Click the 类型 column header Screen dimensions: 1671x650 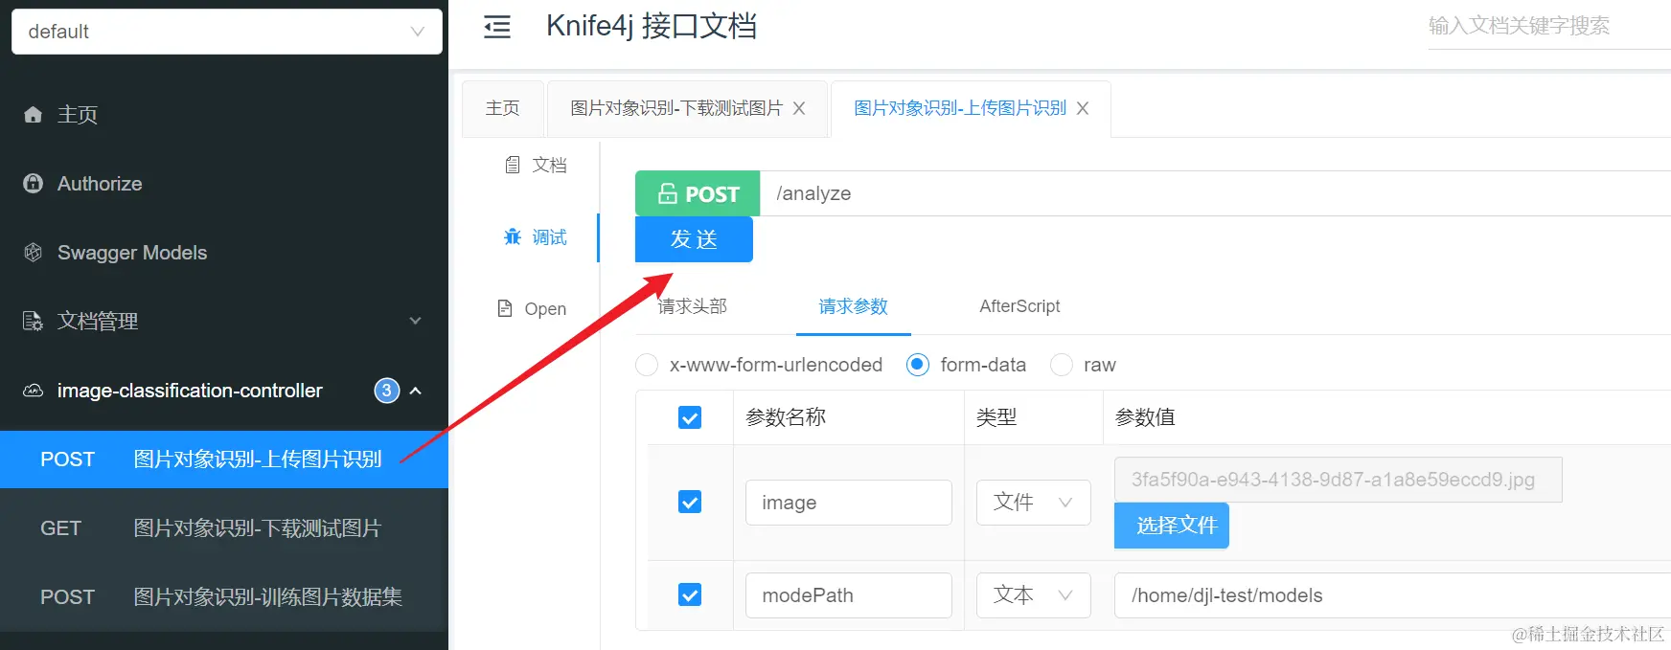pos(996,417)
